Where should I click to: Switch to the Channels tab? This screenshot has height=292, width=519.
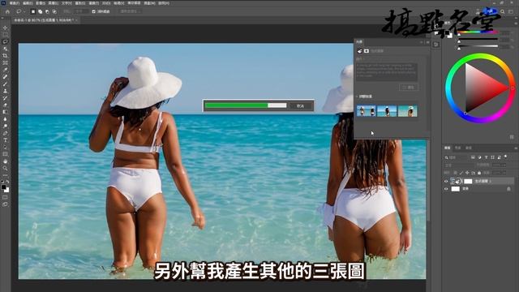[457, 148]
